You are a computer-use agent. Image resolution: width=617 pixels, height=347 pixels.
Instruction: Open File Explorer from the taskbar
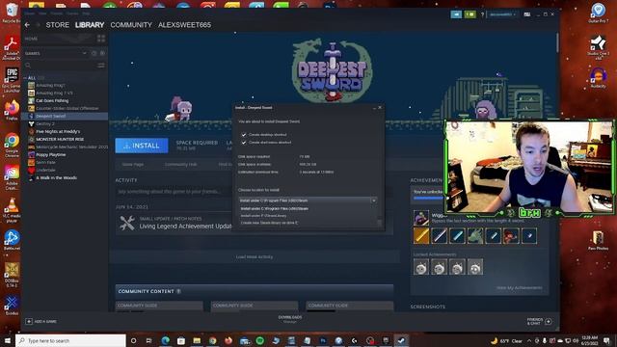[197, 340]
